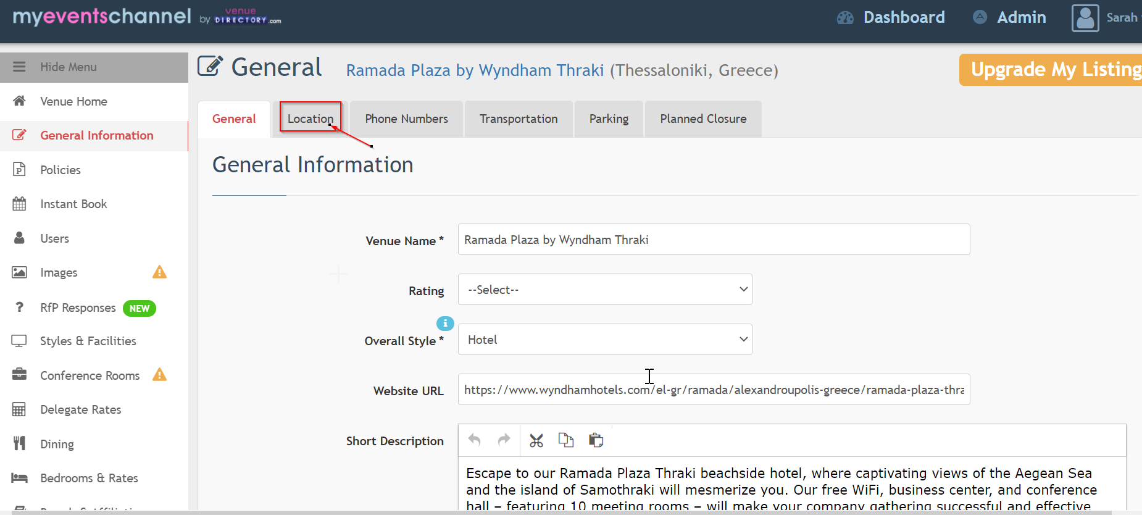Click the RfP Responses question mark icon
Image resolution: width=1142 pixels, height=515 pixels.
pos(19,307)
